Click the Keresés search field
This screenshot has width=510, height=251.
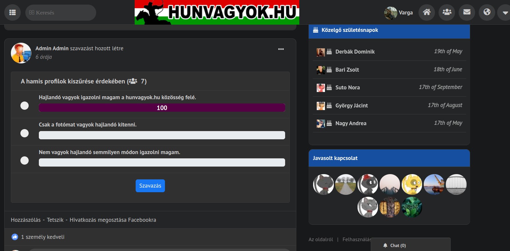point(61,13)
